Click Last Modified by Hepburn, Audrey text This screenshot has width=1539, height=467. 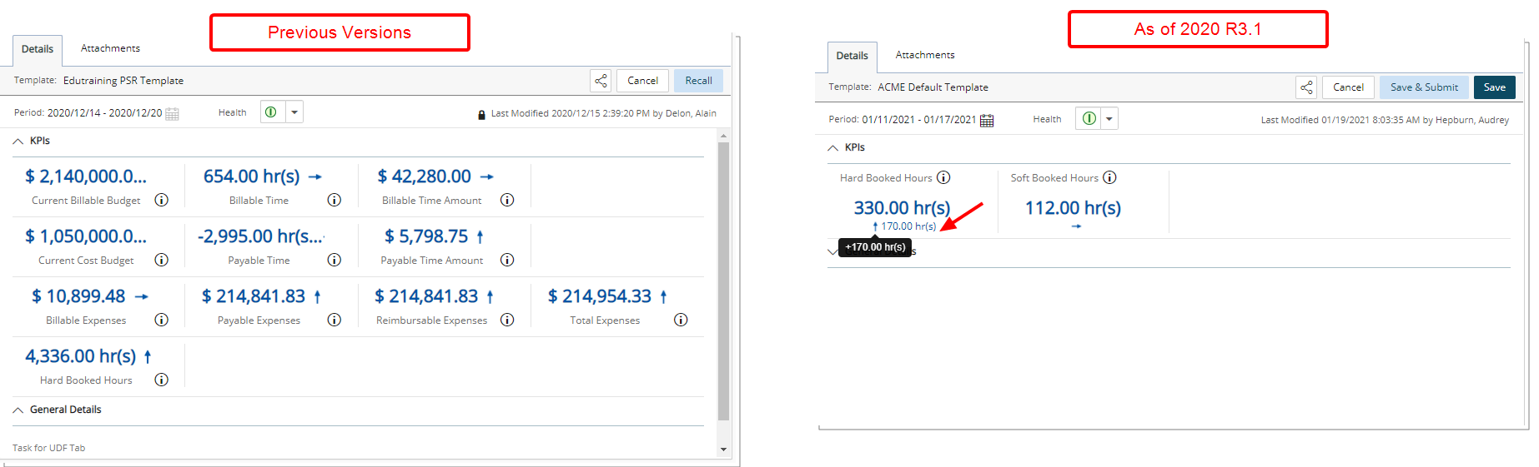1385,120
